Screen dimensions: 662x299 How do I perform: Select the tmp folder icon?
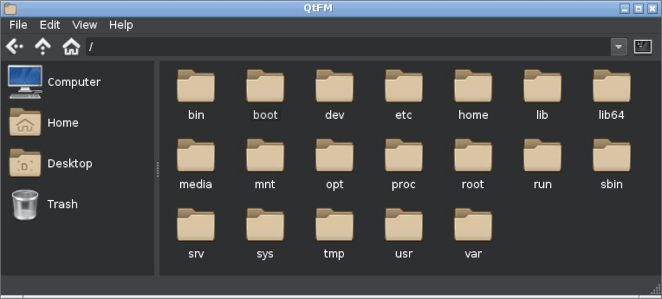tap(335, 225)
